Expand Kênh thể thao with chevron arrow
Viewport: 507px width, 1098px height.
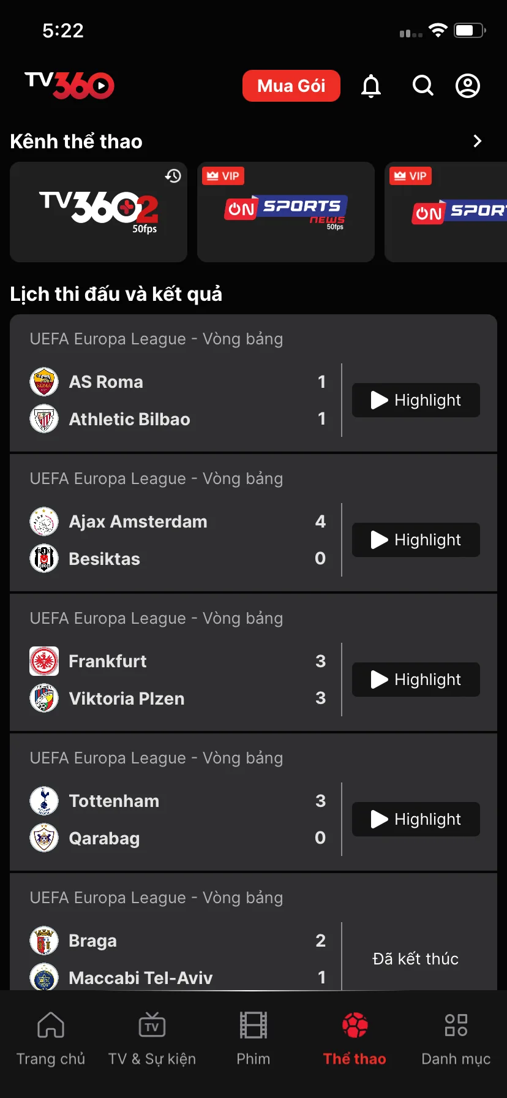478,142
